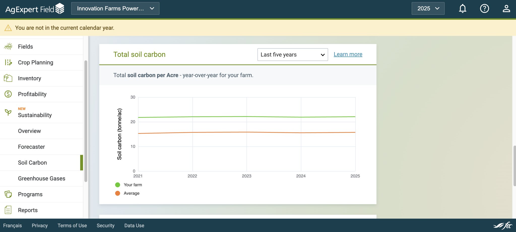Switch language with the Français link
The image size is (516, 232).
[x=12, y=225]
